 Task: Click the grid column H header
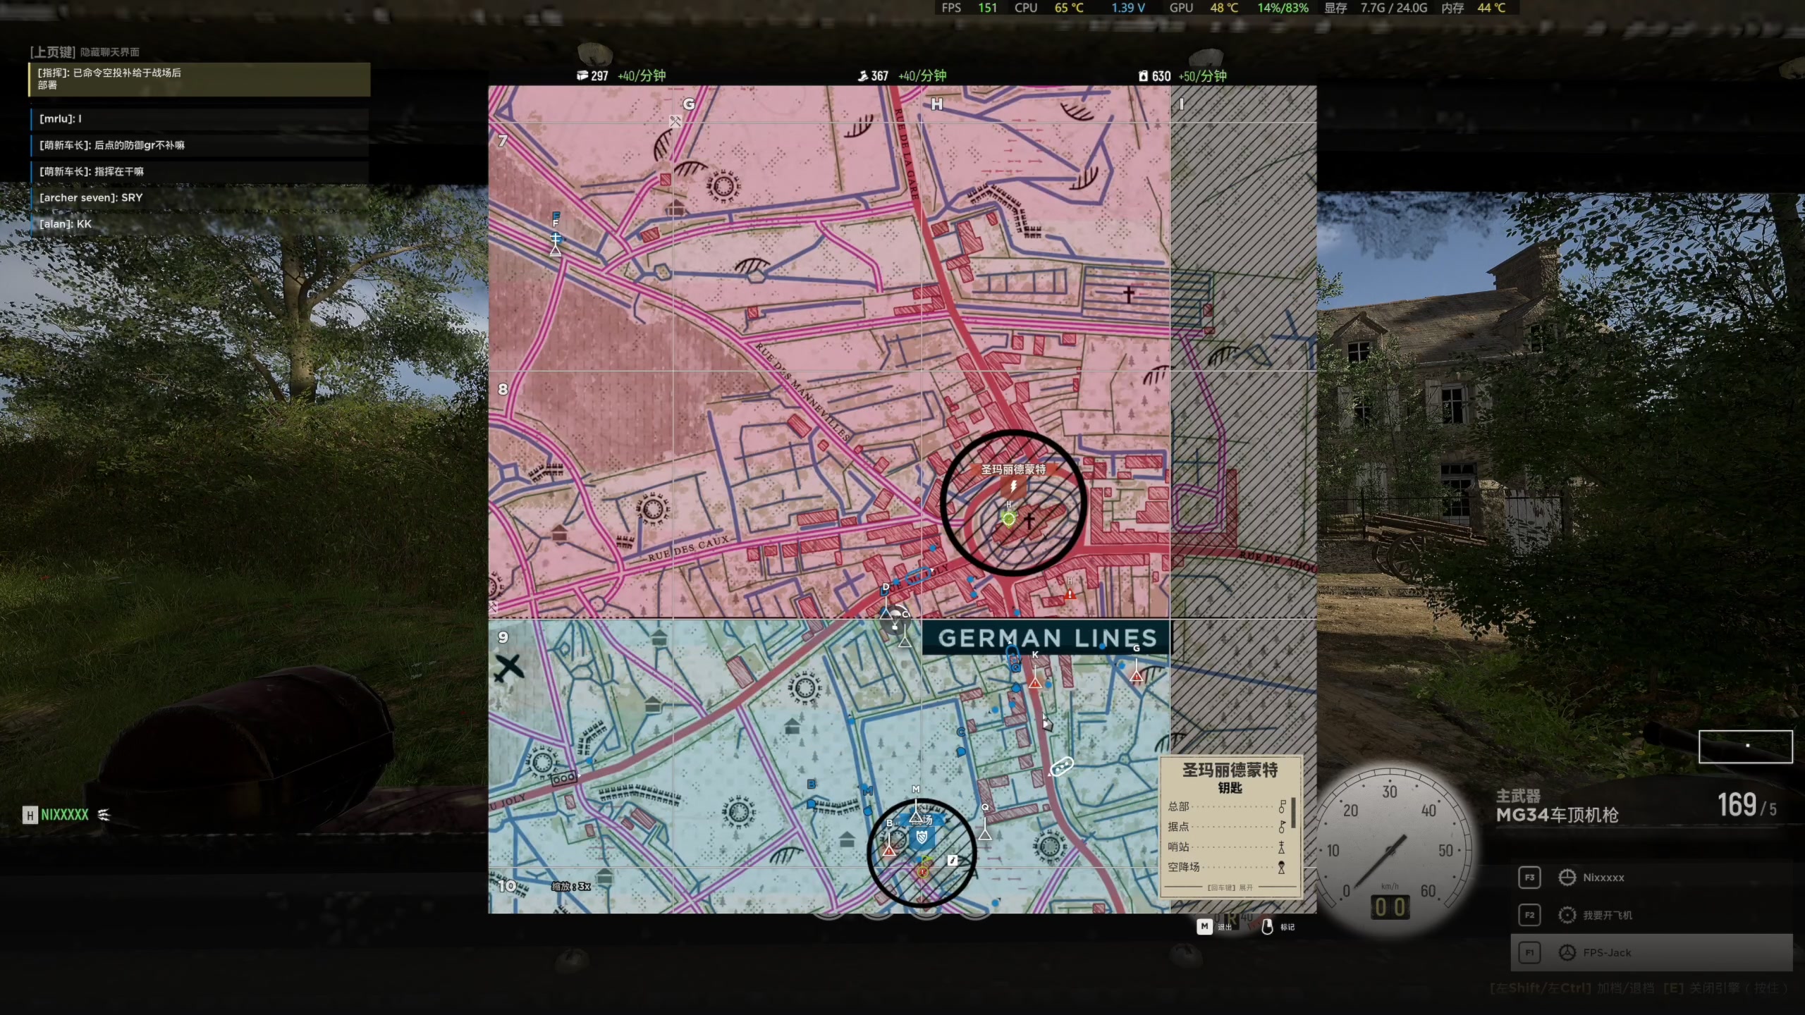click(936, 104)
